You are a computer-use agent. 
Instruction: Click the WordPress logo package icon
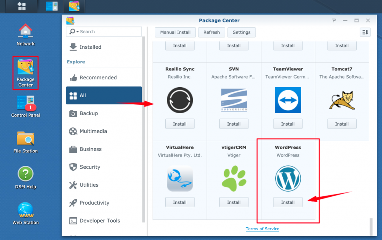[288, 179]
